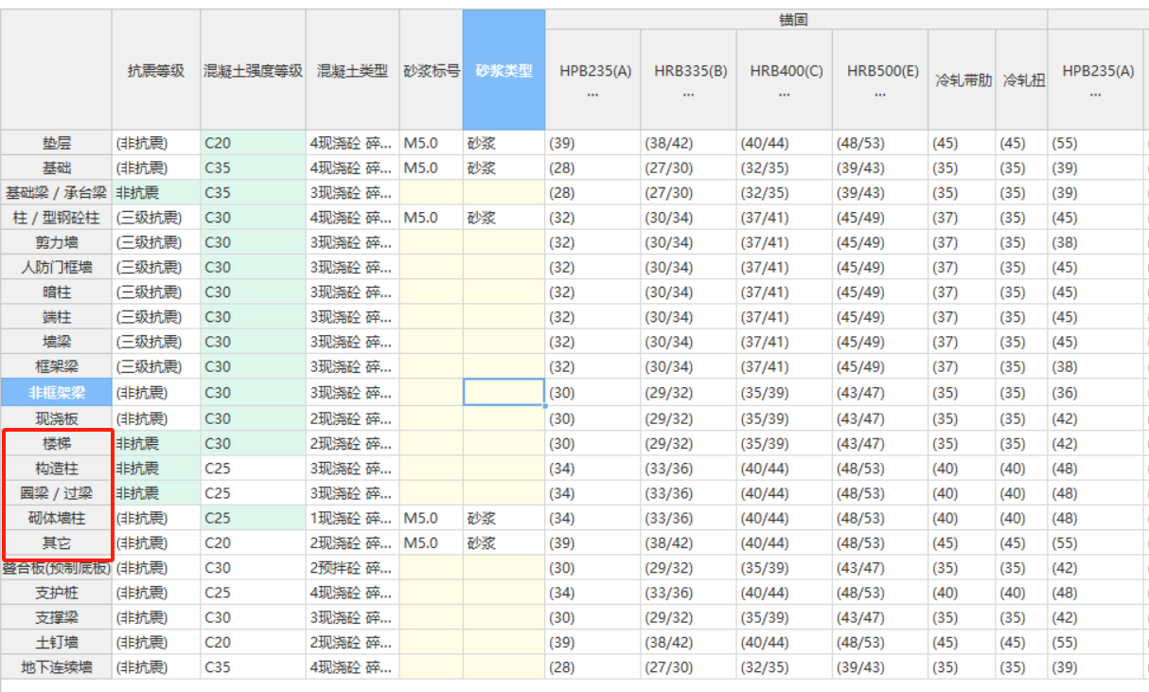Select the 人防门框墙 row header
Image resolution: width=1149 pixels, height=692 pixels.
[57, 267]
